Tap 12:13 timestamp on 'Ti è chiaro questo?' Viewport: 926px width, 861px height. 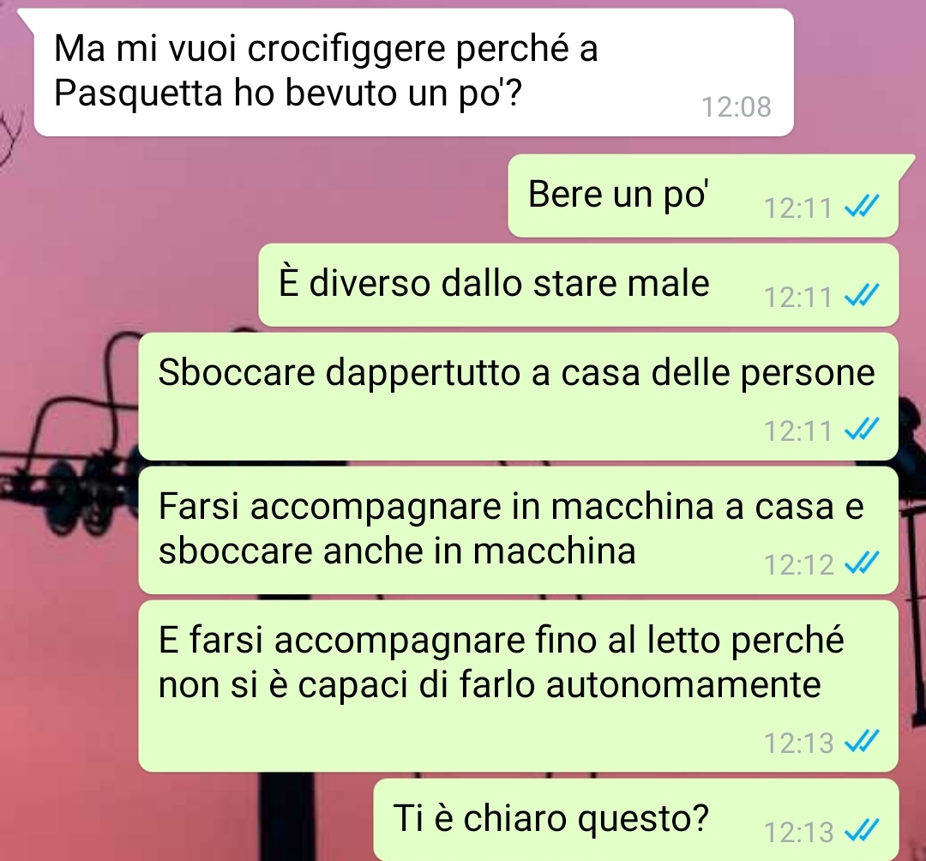coord(798,832)
